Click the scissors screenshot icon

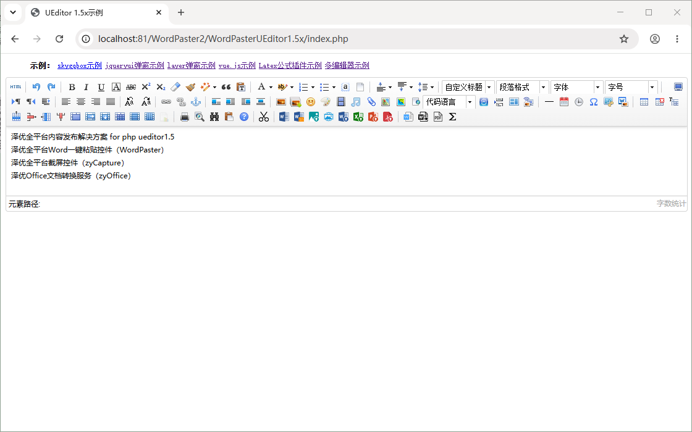click(264, 117)
